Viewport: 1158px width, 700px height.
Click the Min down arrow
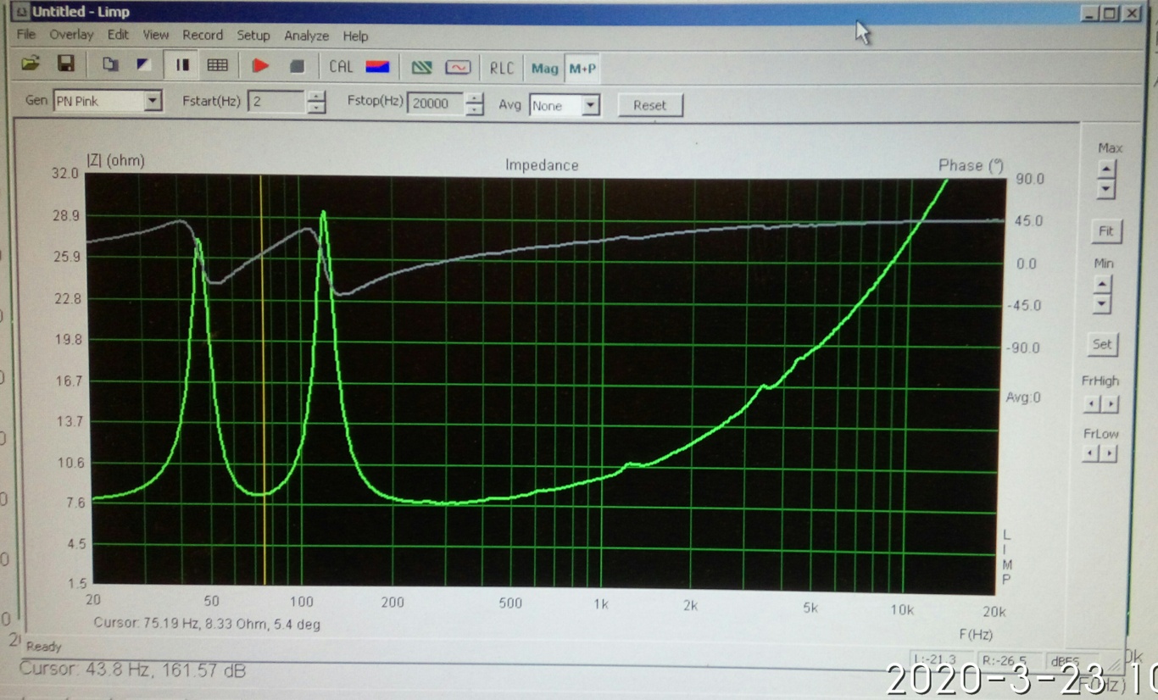1101,303
